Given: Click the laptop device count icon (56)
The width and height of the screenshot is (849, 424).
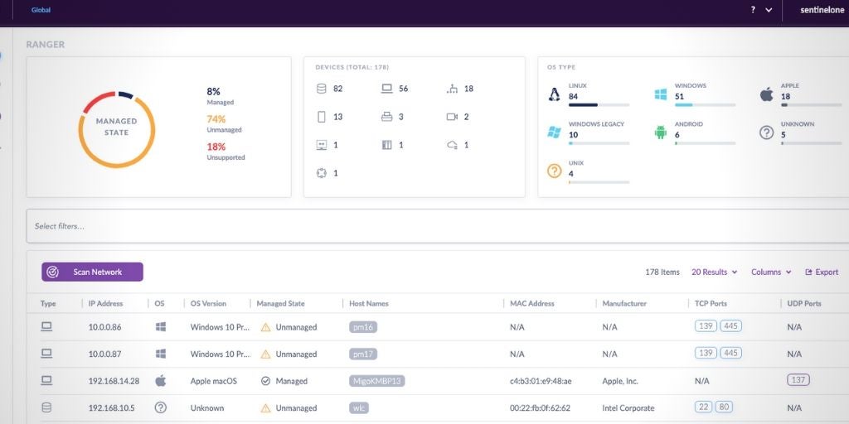Looking at the screenshot, I should [386, 89].
